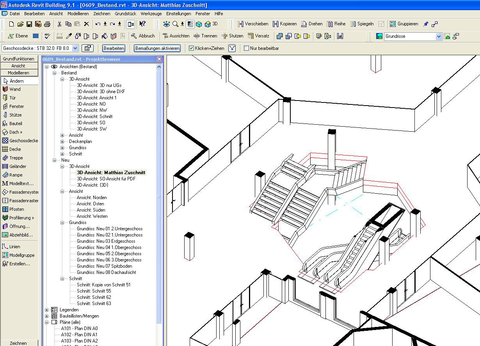Select the Ausrichten (align) tool
Screen dimensions: 480x346
click(176, 36)
